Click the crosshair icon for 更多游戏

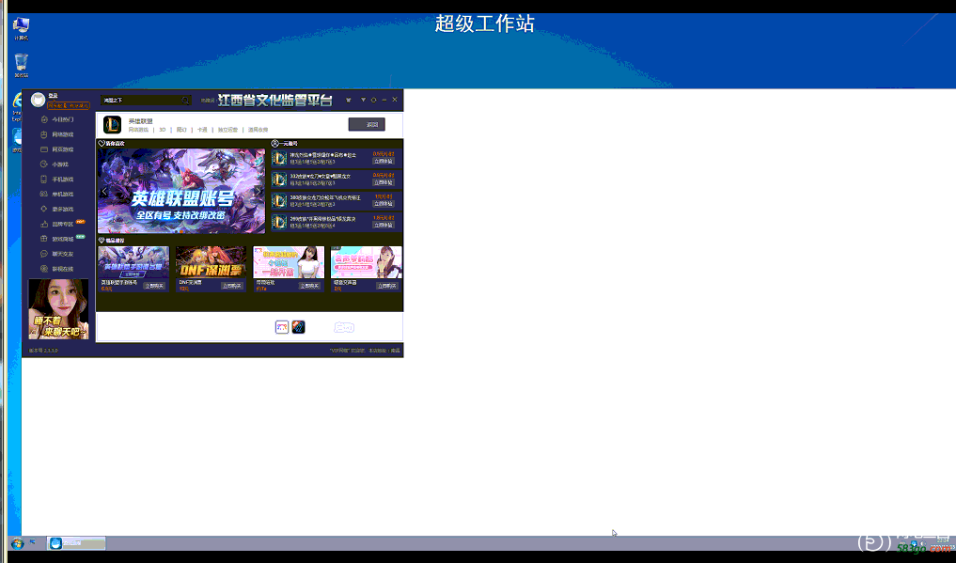point(44,209)
